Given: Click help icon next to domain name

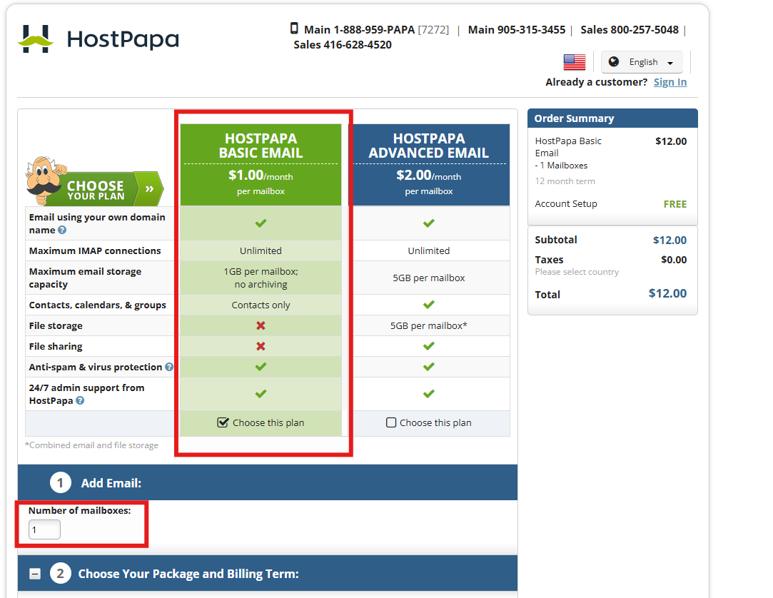Looking at the screenshot, I should click(62, 230).
